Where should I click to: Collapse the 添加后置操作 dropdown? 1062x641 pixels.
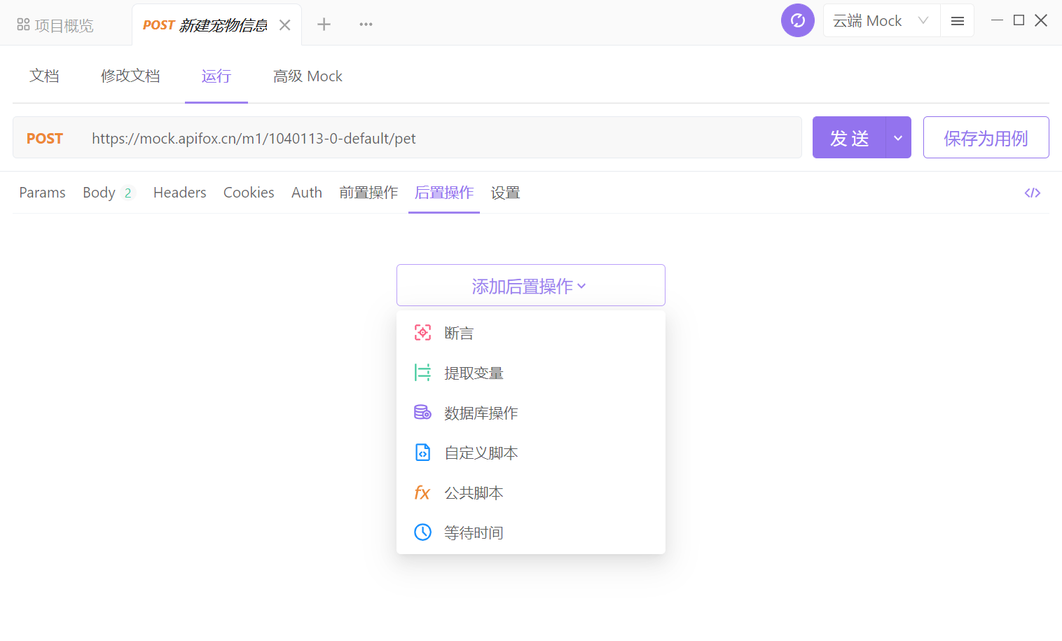[530, 286]
